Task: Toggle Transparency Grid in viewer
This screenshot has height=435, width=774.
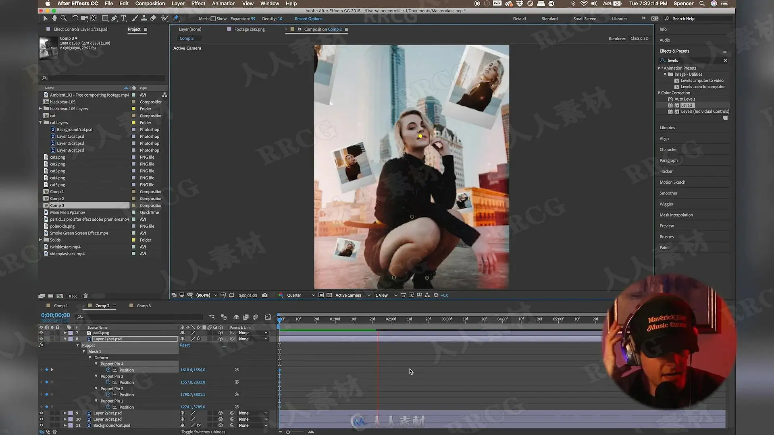Action: (x=329, y=295)
